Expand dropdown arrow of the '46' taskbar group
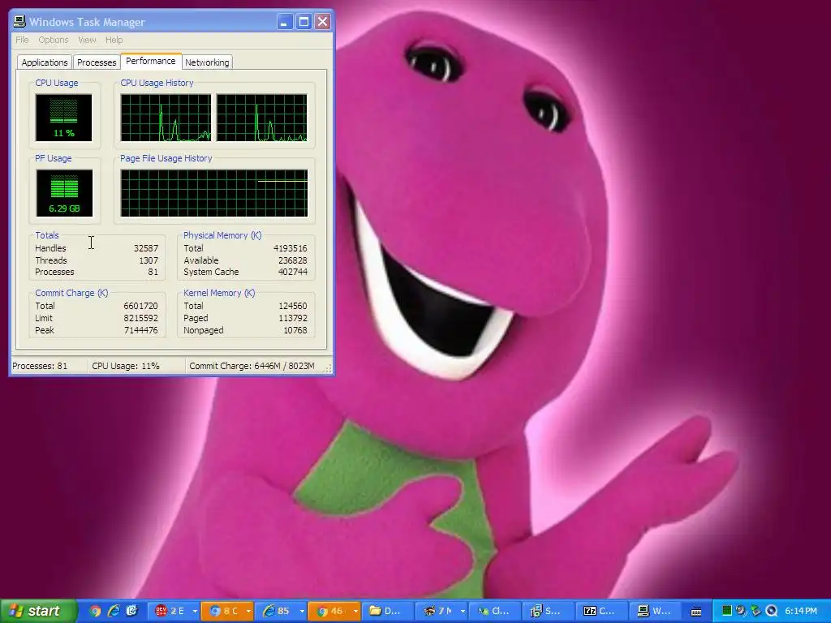Screen dimensions: 831x623 pyautogui.click(x=355, y=612)
